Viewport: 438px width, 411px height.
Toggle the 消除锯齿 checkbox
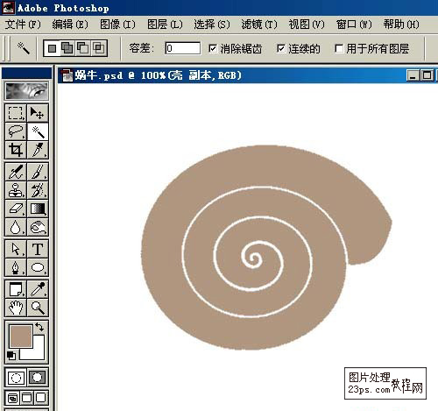tap(213, 48)
